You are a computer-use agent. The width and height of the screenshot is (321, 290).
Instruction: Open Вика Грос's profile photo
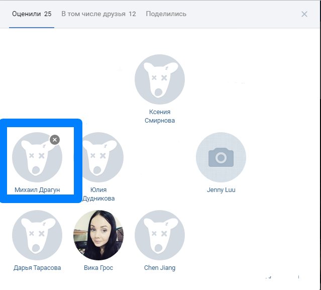(98, 235)
